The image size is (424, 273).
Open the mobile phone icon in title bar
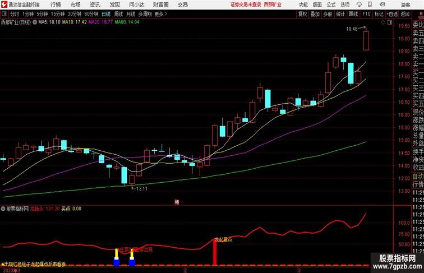tap(370, 4)
